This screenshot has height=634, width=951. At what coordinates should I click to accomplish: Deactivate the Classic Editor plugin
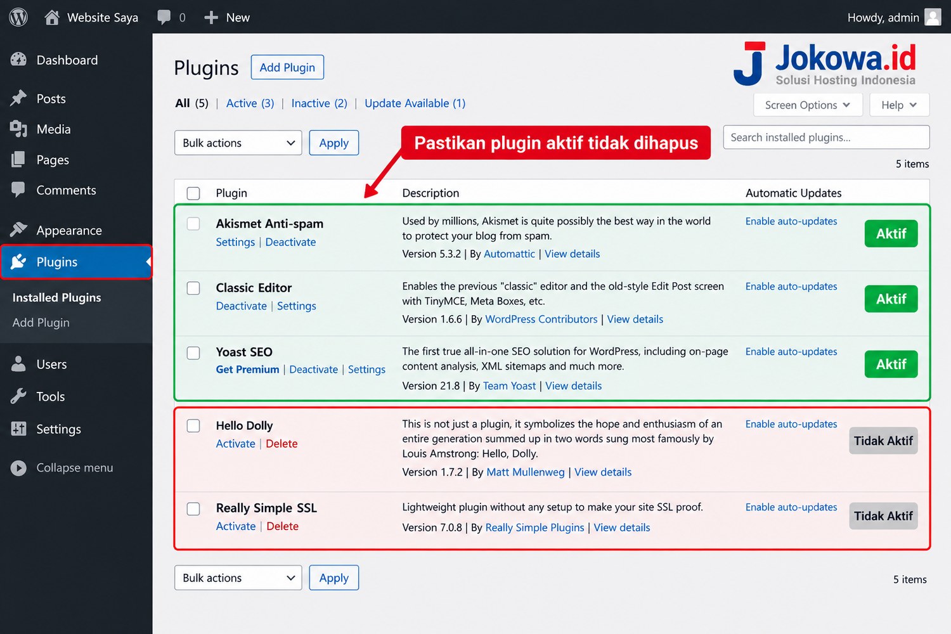pos(242,306)
